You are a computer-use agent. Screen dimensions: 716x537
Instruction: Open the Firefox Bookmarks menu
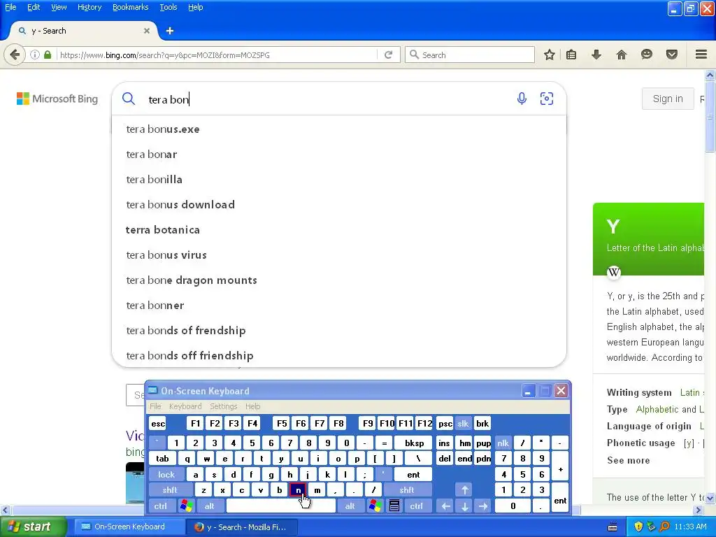(131, 7)
